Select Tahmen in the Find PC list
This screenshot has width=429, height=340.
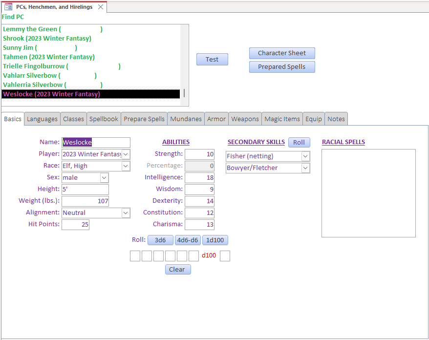49,57
